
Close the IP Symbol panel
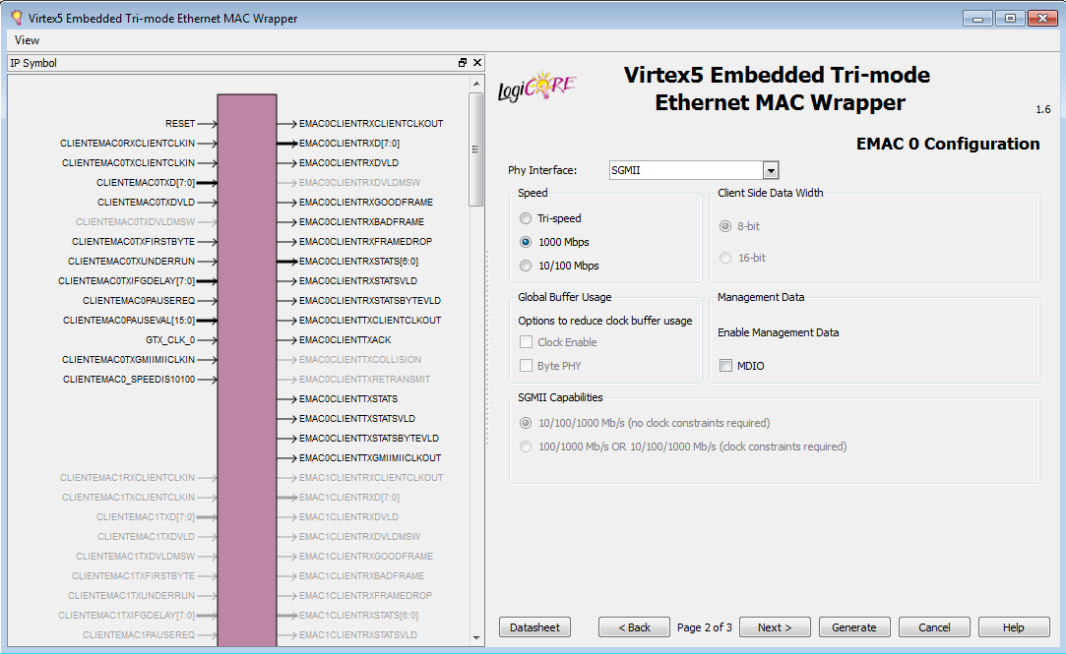point(477,63)
